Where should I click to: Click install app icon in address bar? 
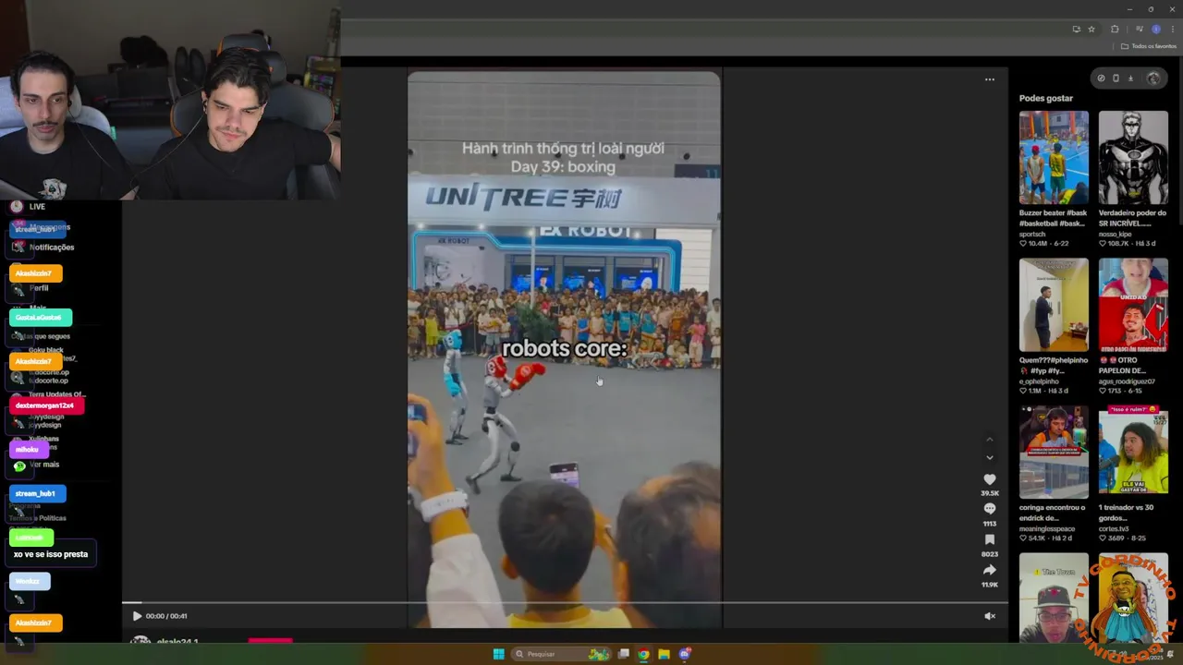1077,30
